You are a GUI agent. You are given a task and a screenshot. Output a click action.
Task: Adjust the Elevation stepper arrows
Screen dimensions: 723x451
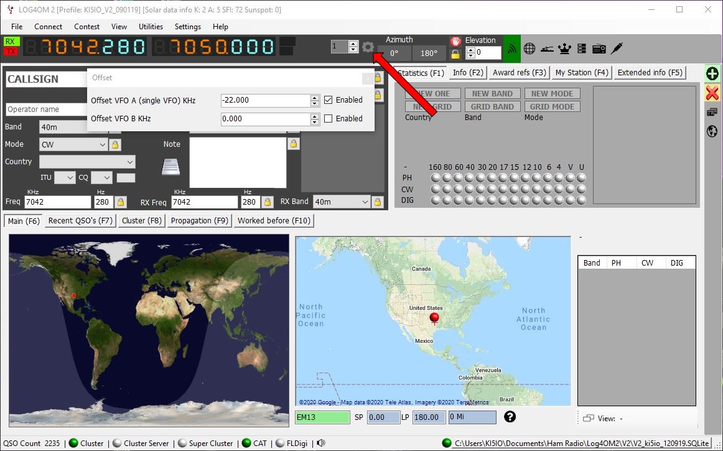(471, 53)
